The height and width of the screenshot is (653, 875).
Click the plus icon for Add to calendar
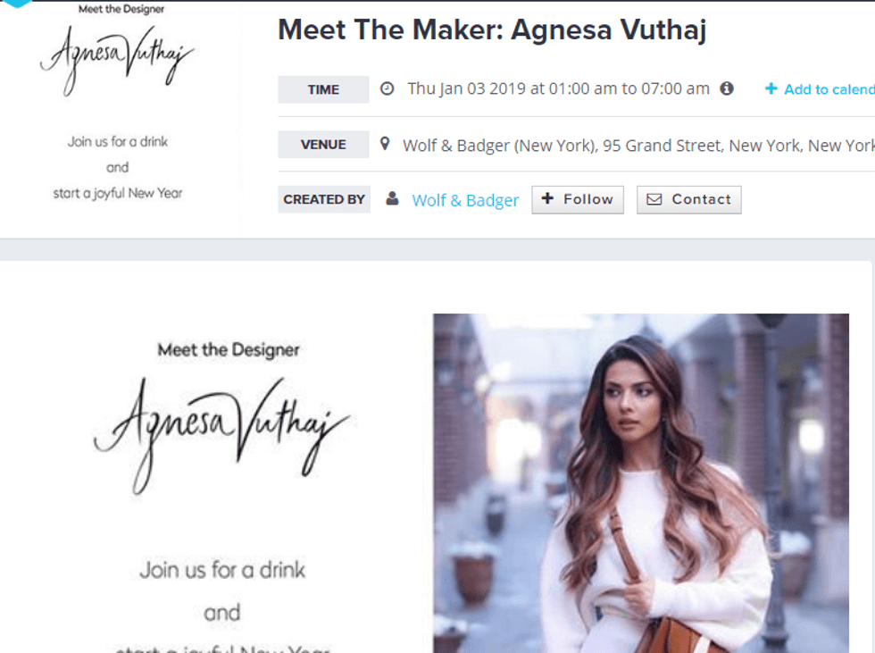(x=771, y=88)
